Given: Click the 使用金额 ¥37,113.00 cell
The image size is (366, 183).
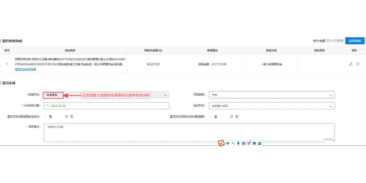Looking at the screenshot, I should tap(212, 64).
